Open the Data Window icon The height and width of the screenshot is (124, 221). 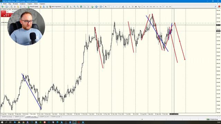click(x=15, y=7)
